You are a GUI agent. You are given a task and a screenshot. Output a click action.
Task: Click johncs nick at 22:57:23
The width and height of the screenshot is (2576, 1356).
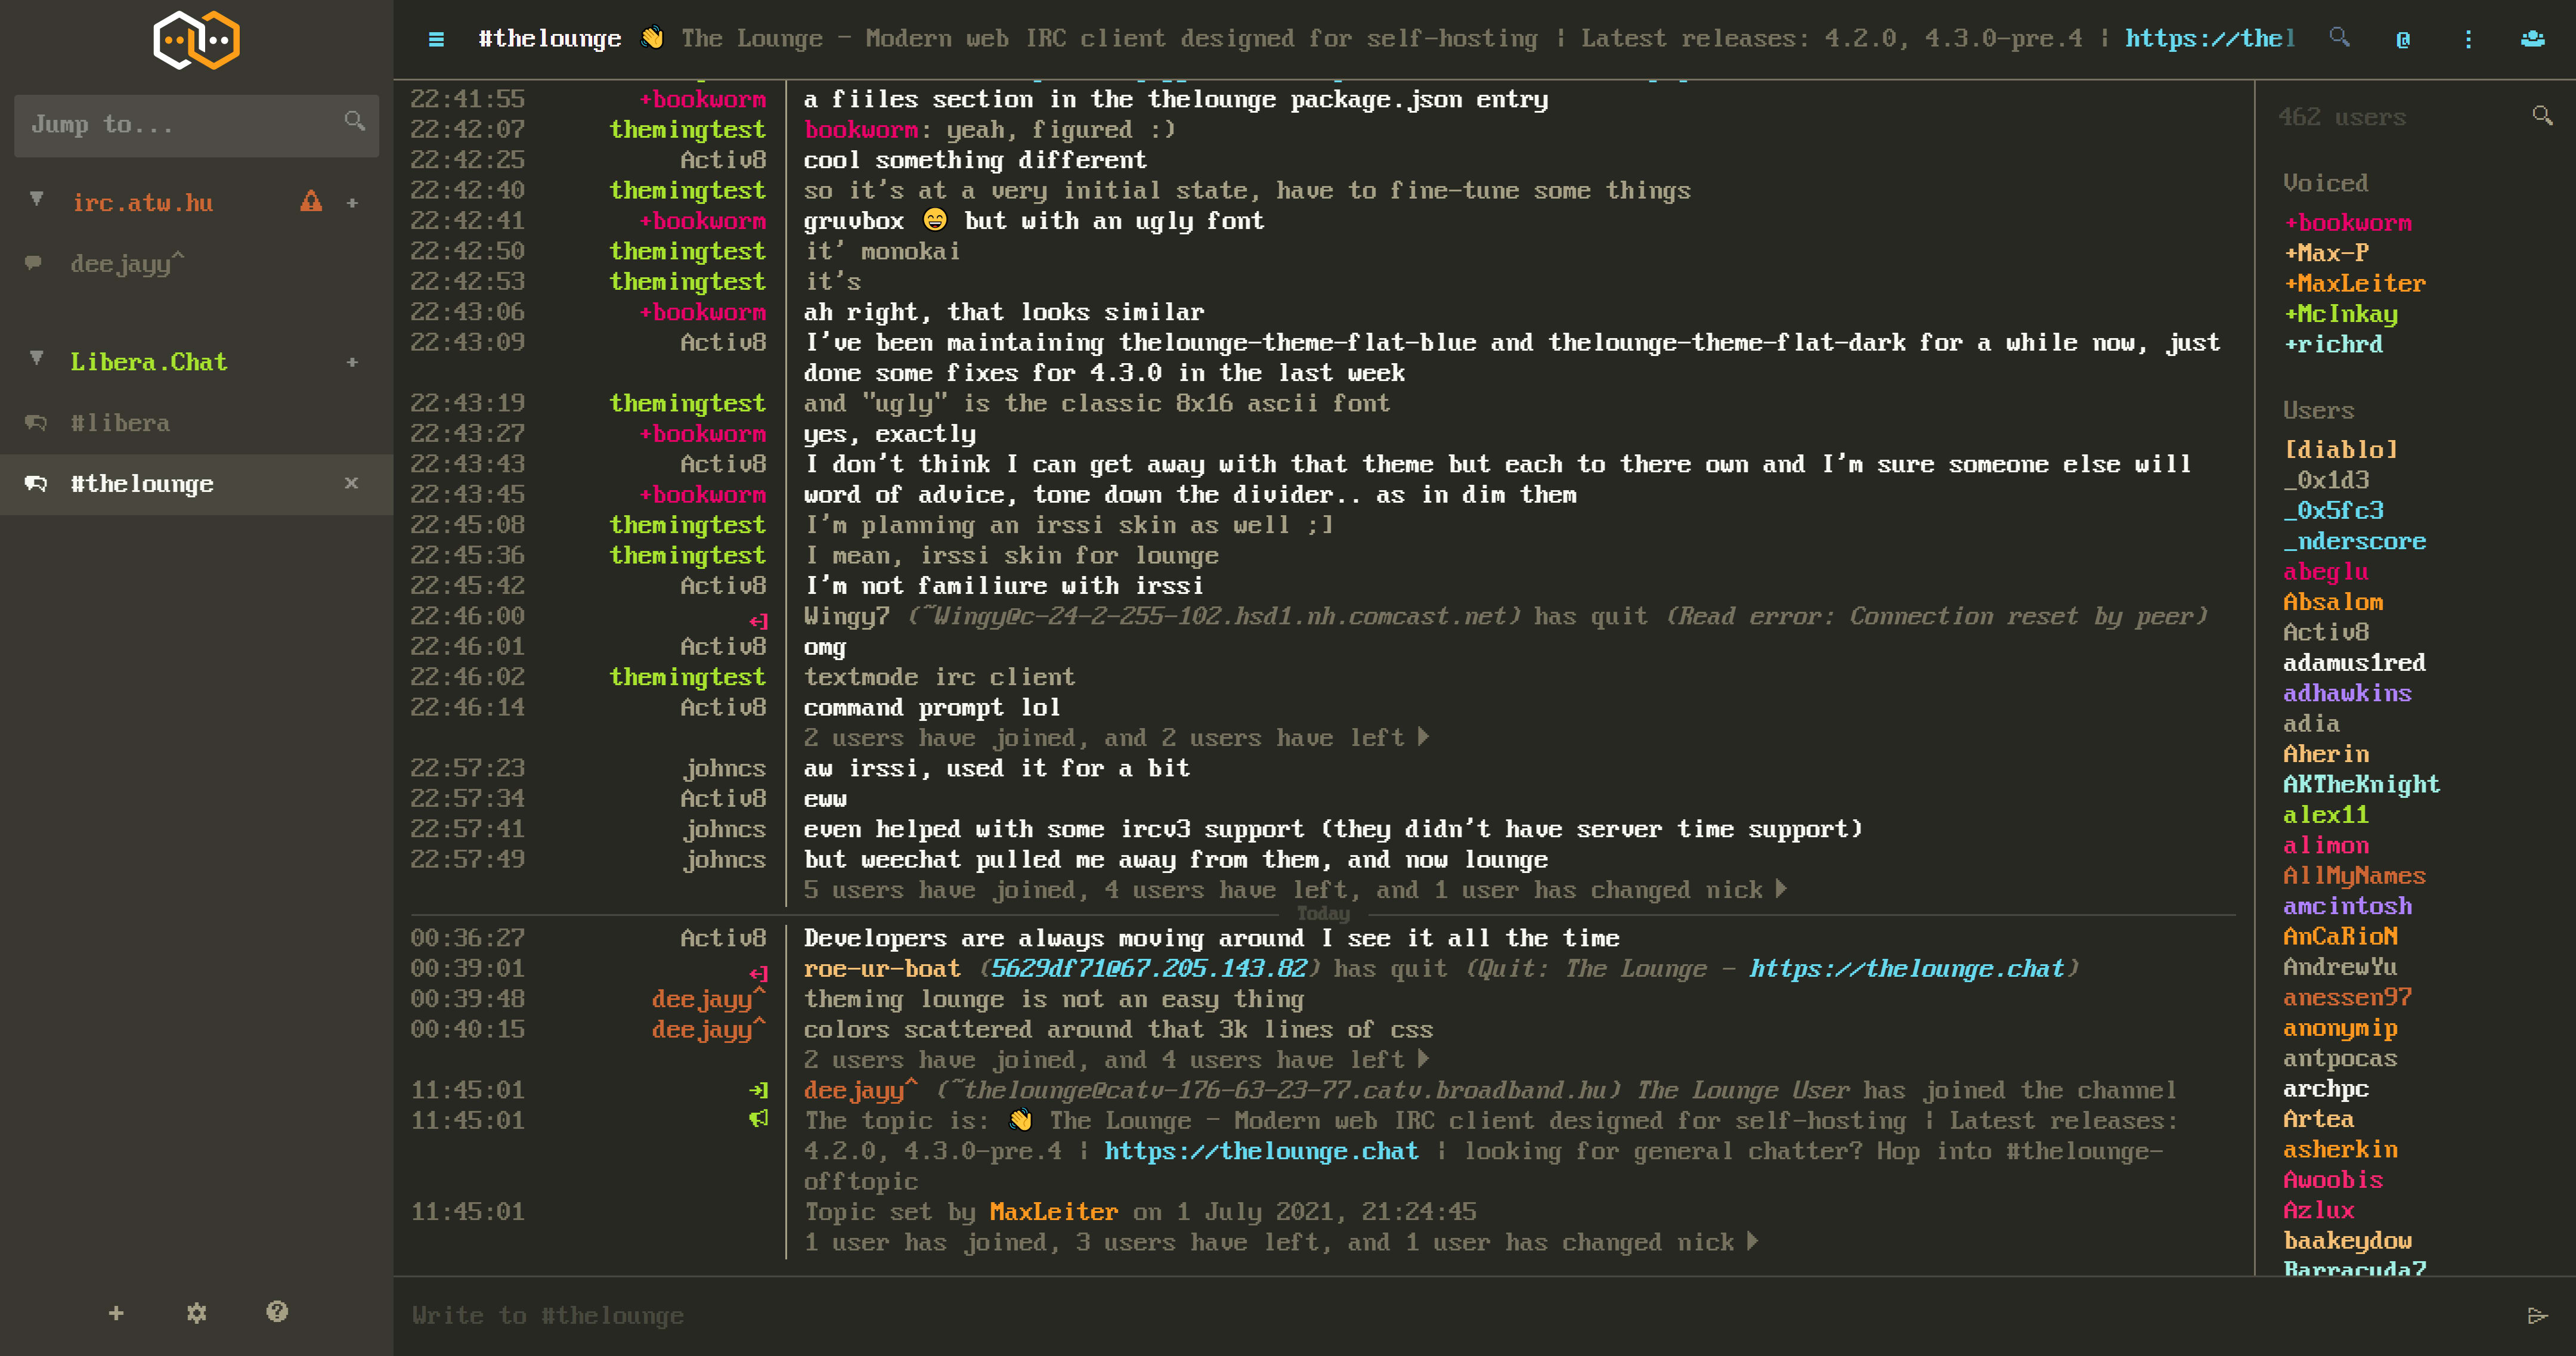(724, 768)
